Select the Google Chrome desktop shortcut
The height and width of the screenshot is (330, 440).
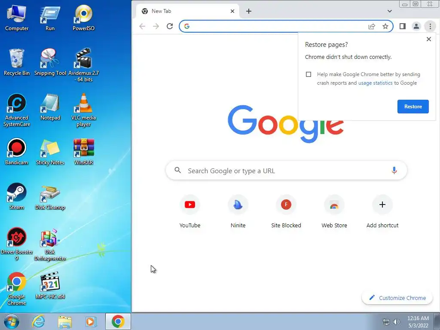click(x=17, y=289)
